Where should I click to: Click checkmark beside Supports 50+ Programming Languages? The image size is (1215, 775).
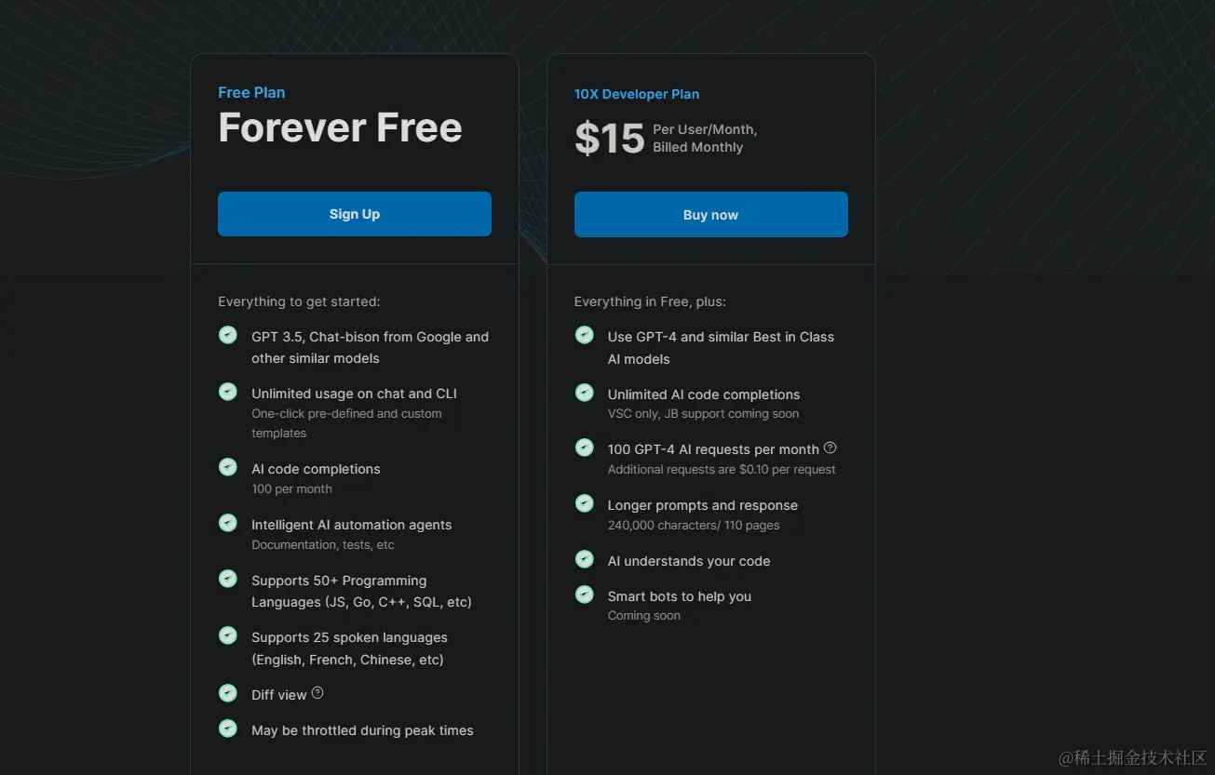228,579
